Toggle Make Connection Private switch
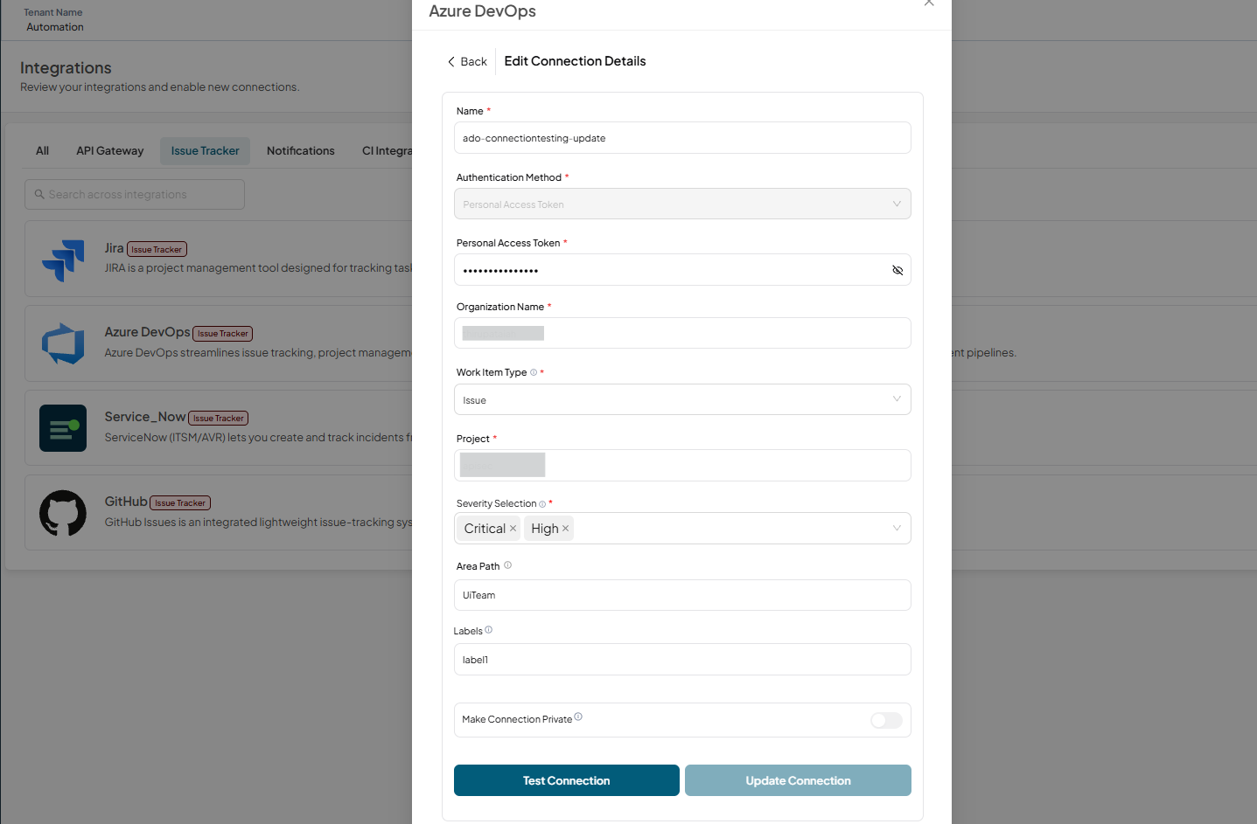The height and width of the screenshot is (824, 1257). (886, 720)
